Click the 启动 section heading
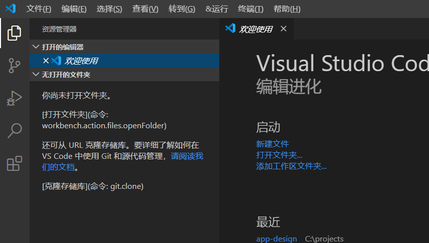The width and height of the screenshot is (429, 243). pos(268,127)
